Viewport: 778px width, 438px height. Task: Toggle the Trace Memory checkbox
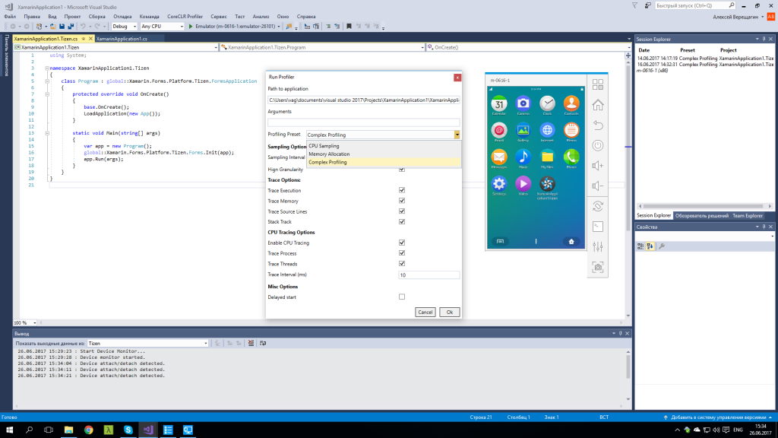(402, 201)
